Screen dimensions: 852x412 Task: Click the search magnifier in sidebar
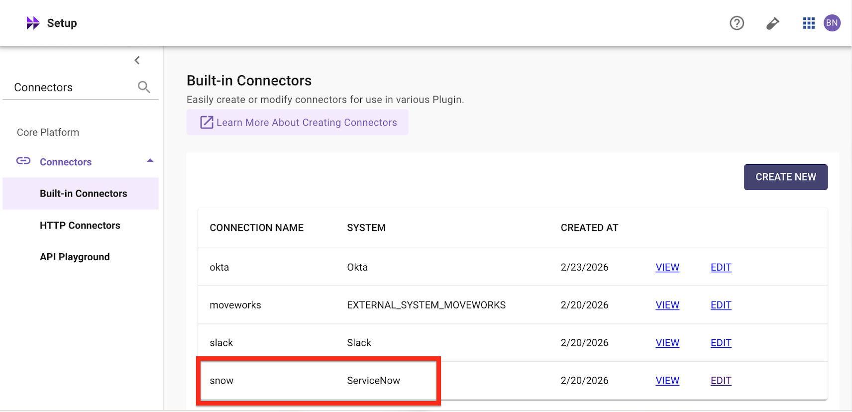144,87
